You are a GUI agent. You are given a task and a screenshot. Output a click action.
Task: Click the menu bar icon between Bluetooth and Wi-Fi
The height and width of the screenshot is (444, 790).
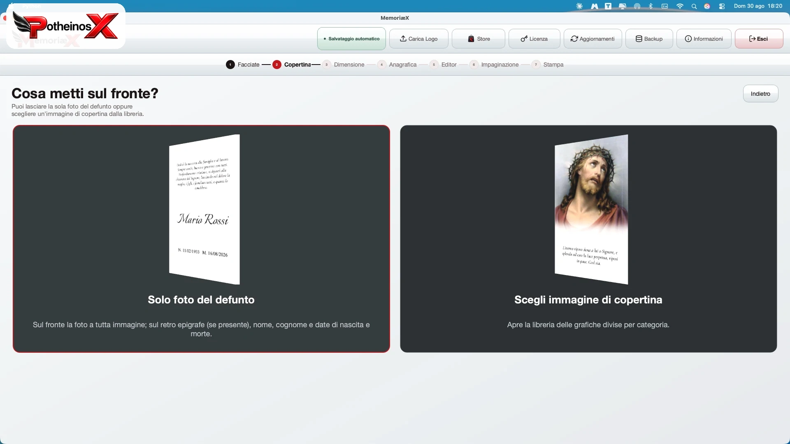[x=665, y=6]
